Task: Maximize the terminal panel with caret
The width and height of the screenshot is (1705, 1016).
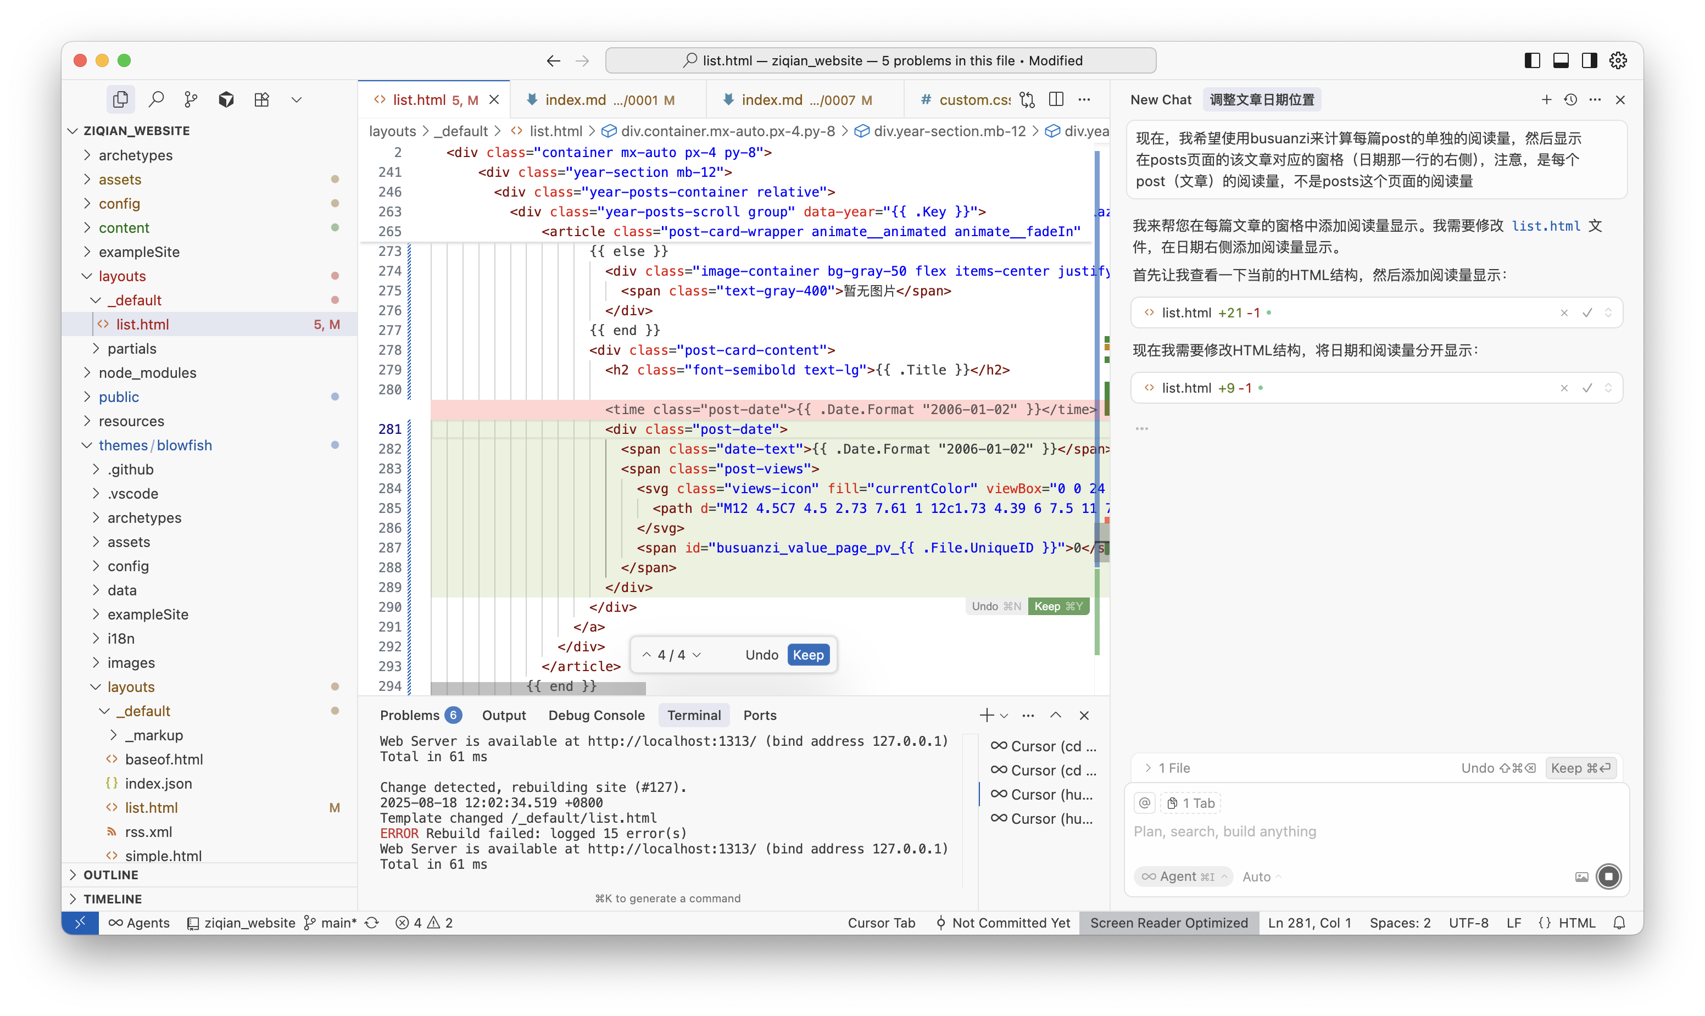Action: pyautogui.click(x=1056, y=716)
